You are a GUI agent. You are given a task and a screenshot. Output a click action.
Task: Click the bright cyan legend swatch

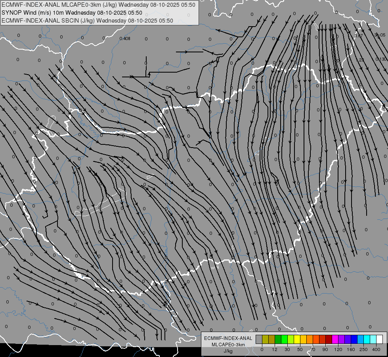pos(367,340)
